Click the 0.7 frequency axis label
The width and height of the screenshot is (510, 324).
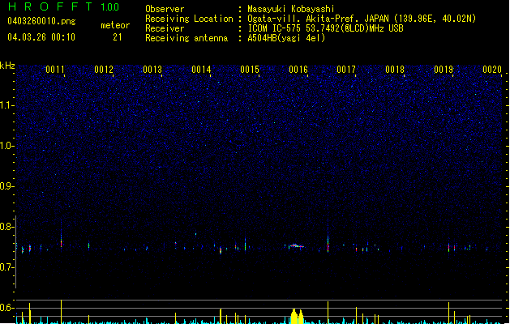7,267
